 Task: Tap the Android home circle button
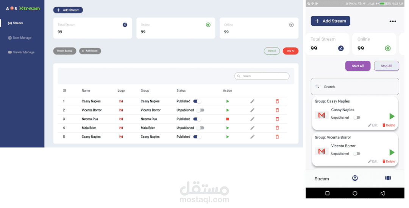[355, 193]
